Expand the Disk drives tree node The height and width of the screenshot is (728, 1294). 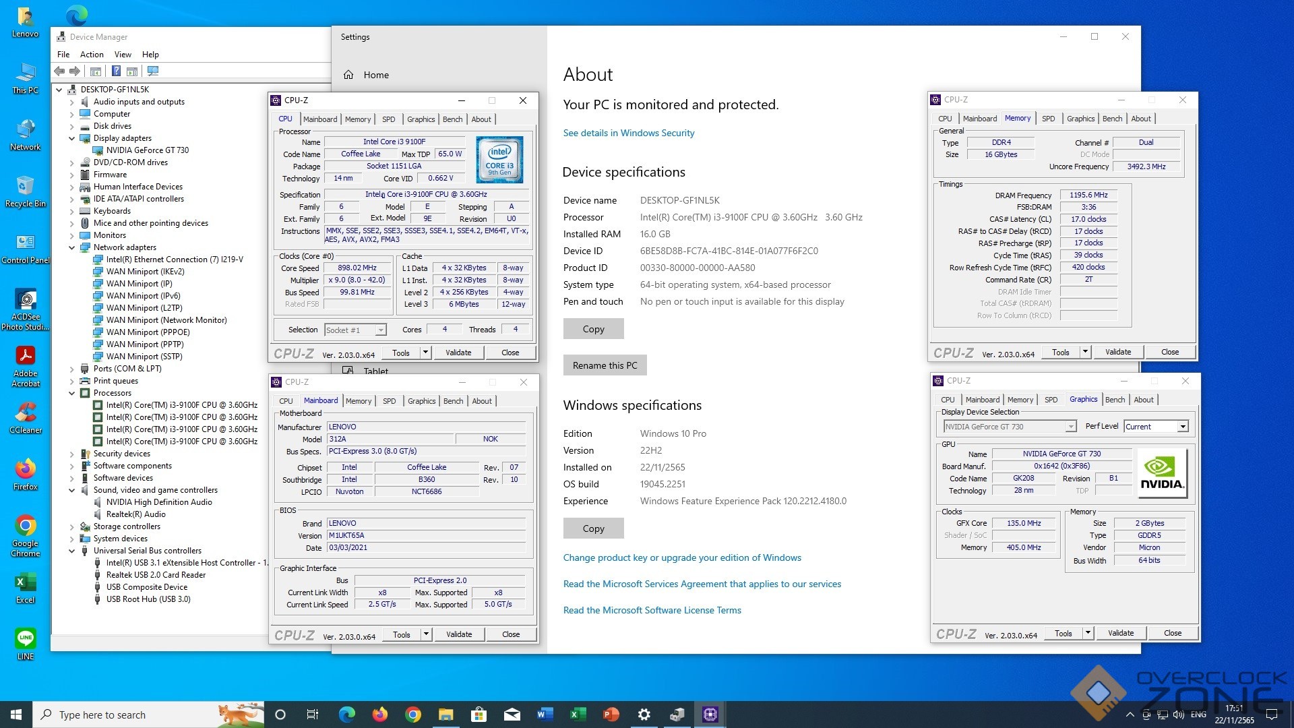click(x=72, y=126)
